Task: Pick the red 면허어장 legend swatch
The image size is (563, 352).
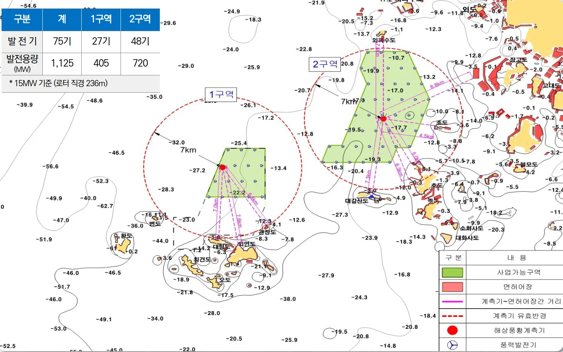Action: pyautogui.click(x=452, y=287)
